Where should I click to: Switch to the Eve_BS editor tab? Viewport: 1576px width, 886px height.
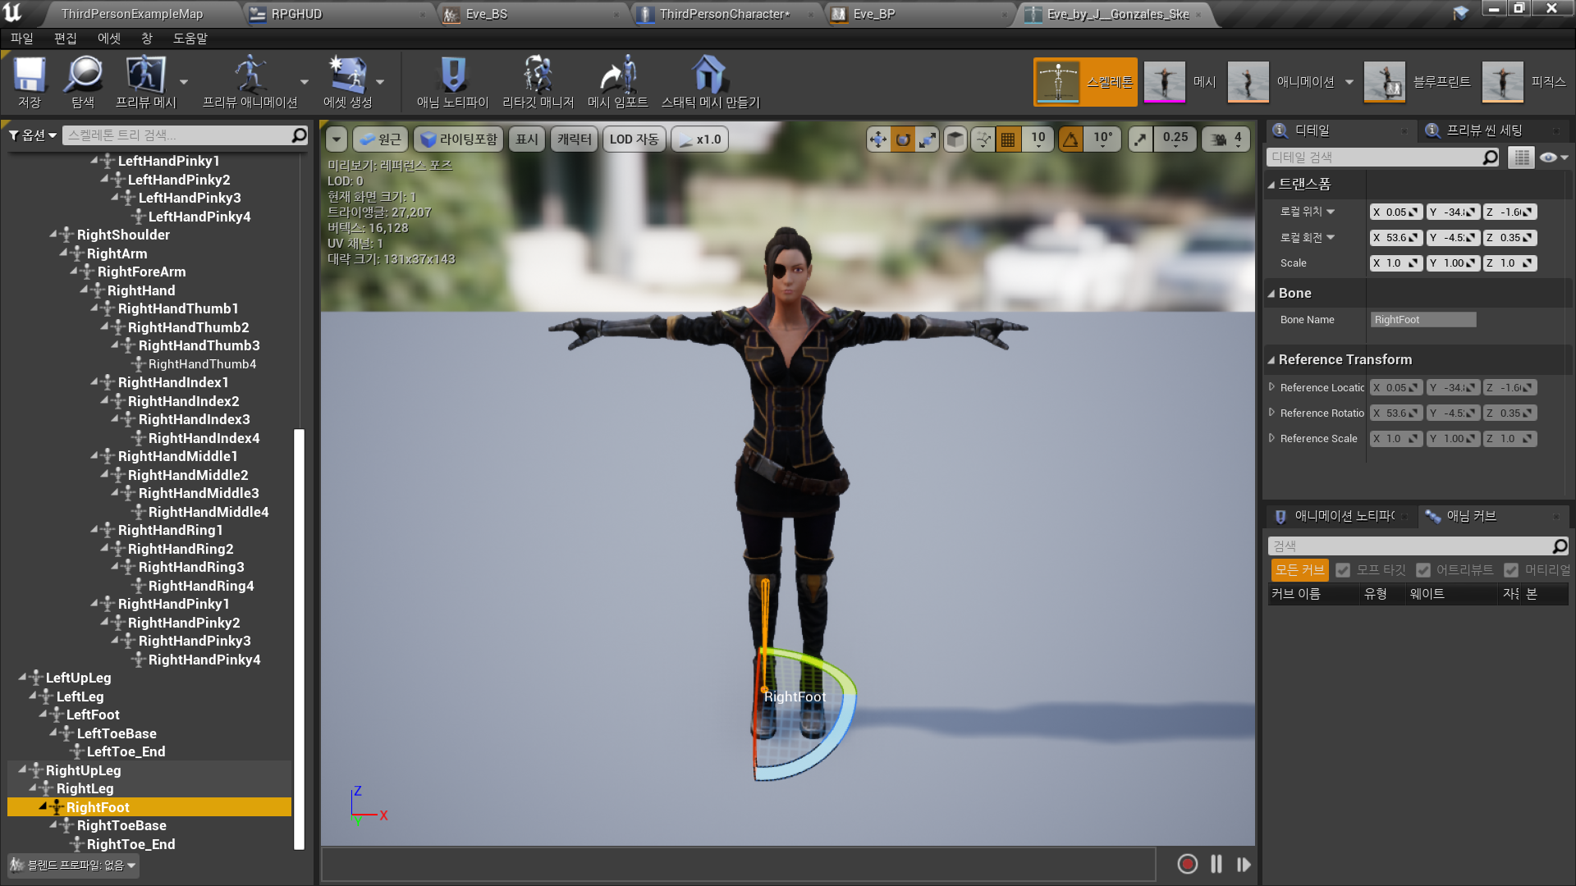[x=486, y=14]
